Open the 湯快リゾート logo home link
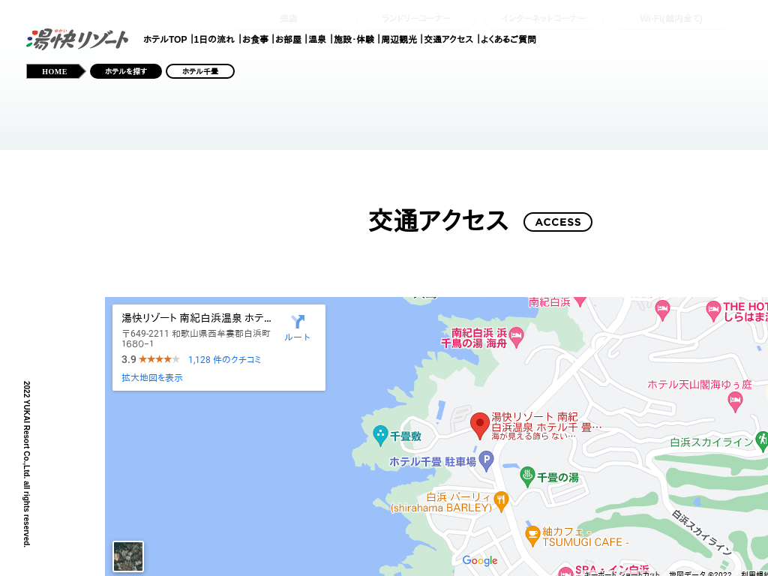This screenshot has width=768, height=576. click(77, 39)
